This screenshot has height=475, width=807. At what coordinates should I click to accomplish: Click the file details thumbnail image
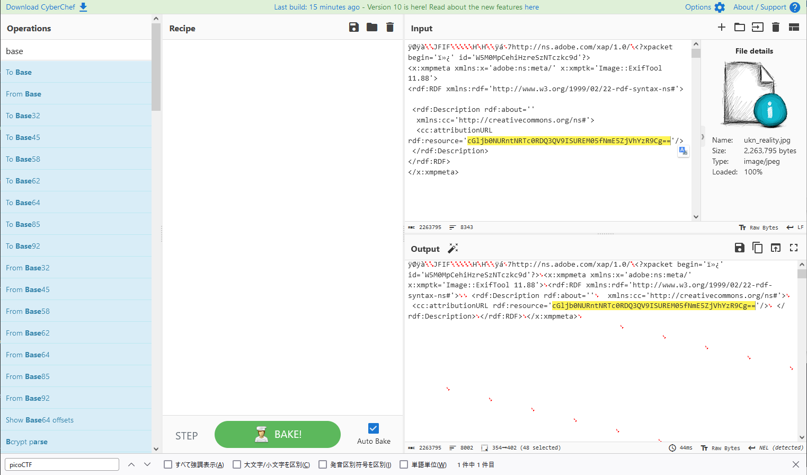pyautogui.click(x=754, y=95)
